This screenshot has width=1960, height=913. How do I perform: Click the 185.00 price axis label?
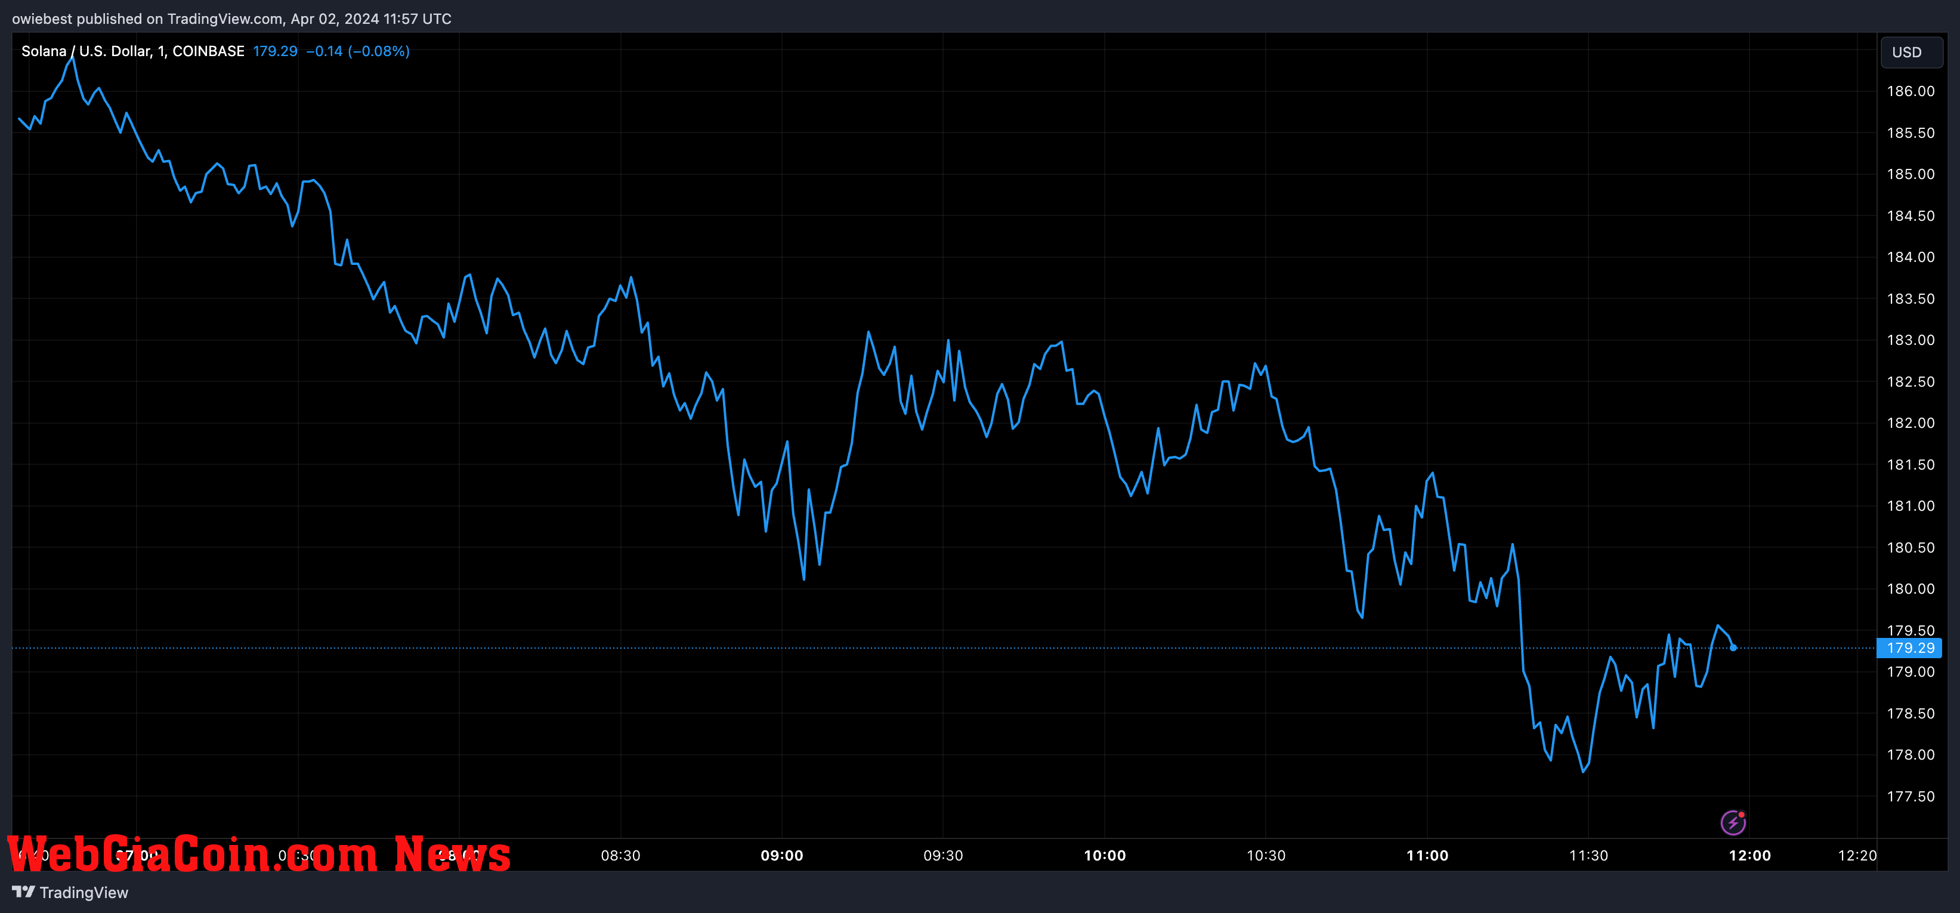point(1910,174)
